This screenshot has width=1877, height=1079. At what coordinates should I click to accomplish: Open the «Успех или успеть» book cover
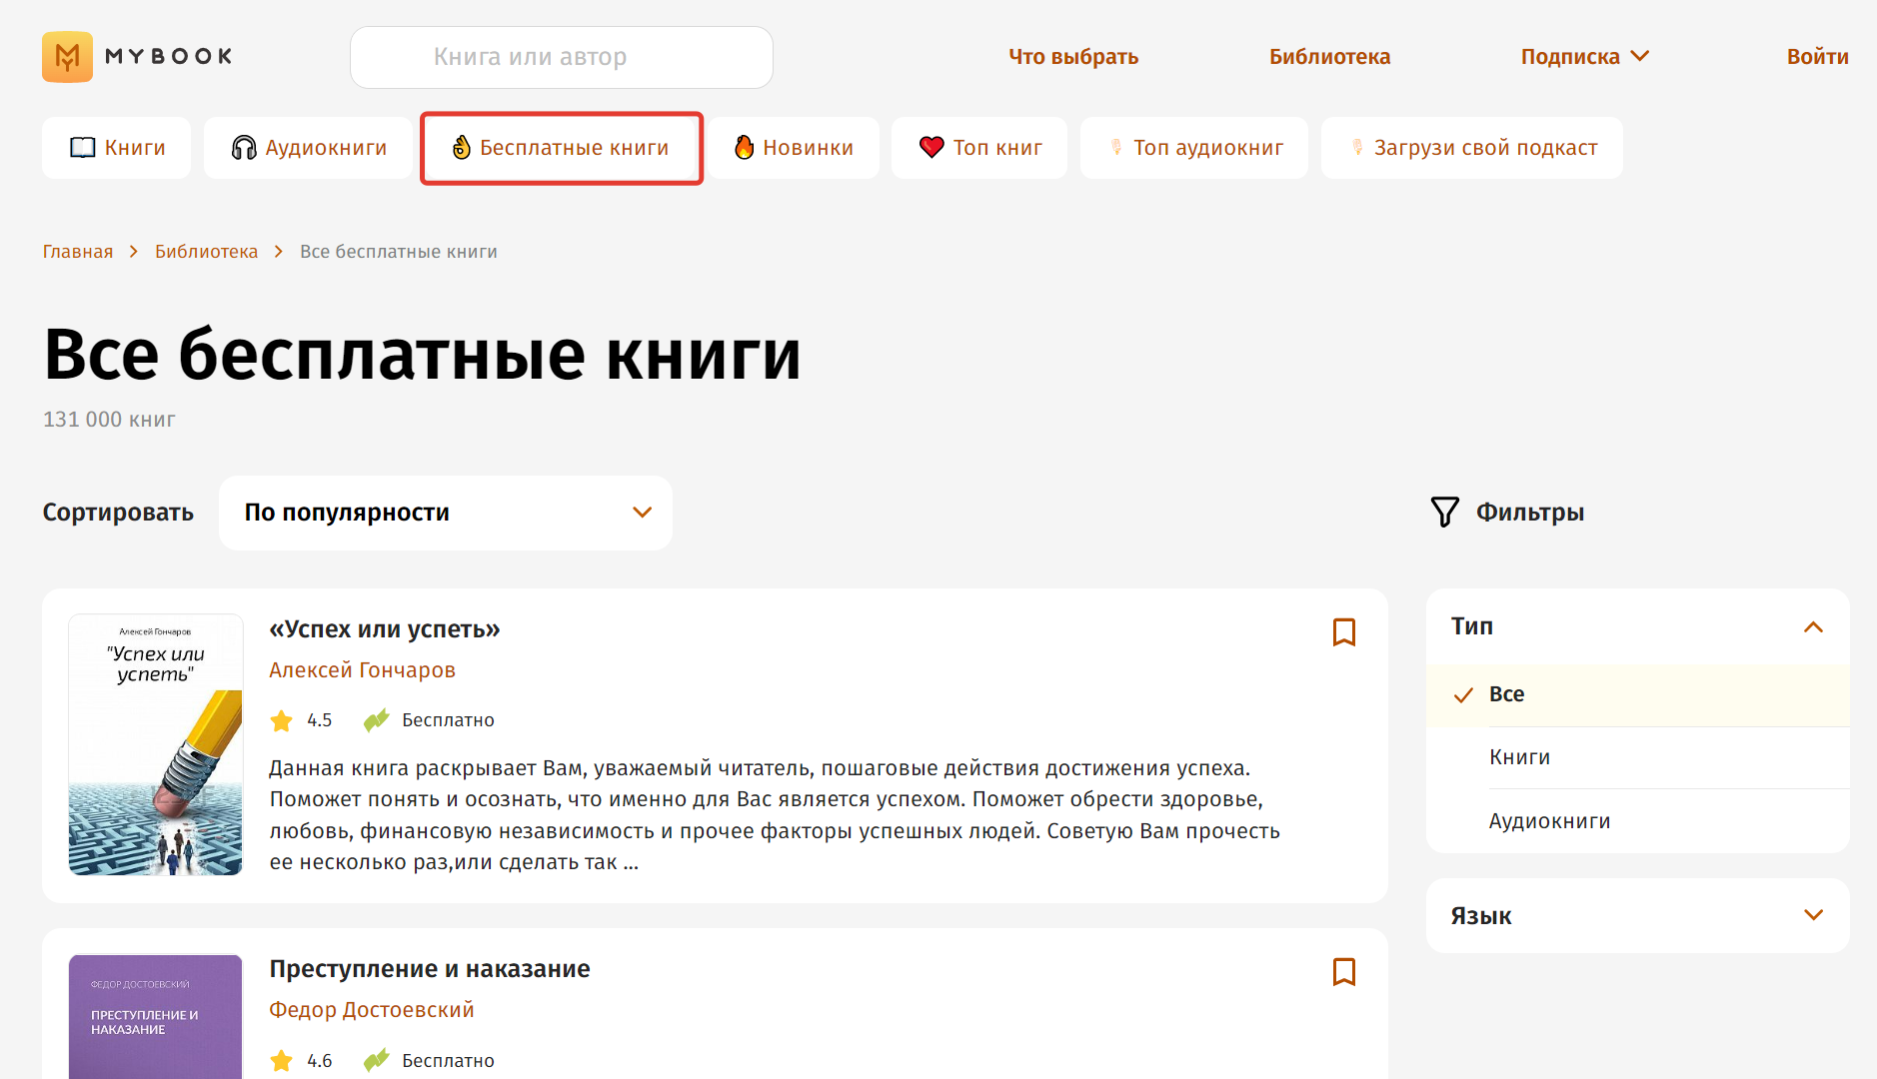click(x=156, y=745)
